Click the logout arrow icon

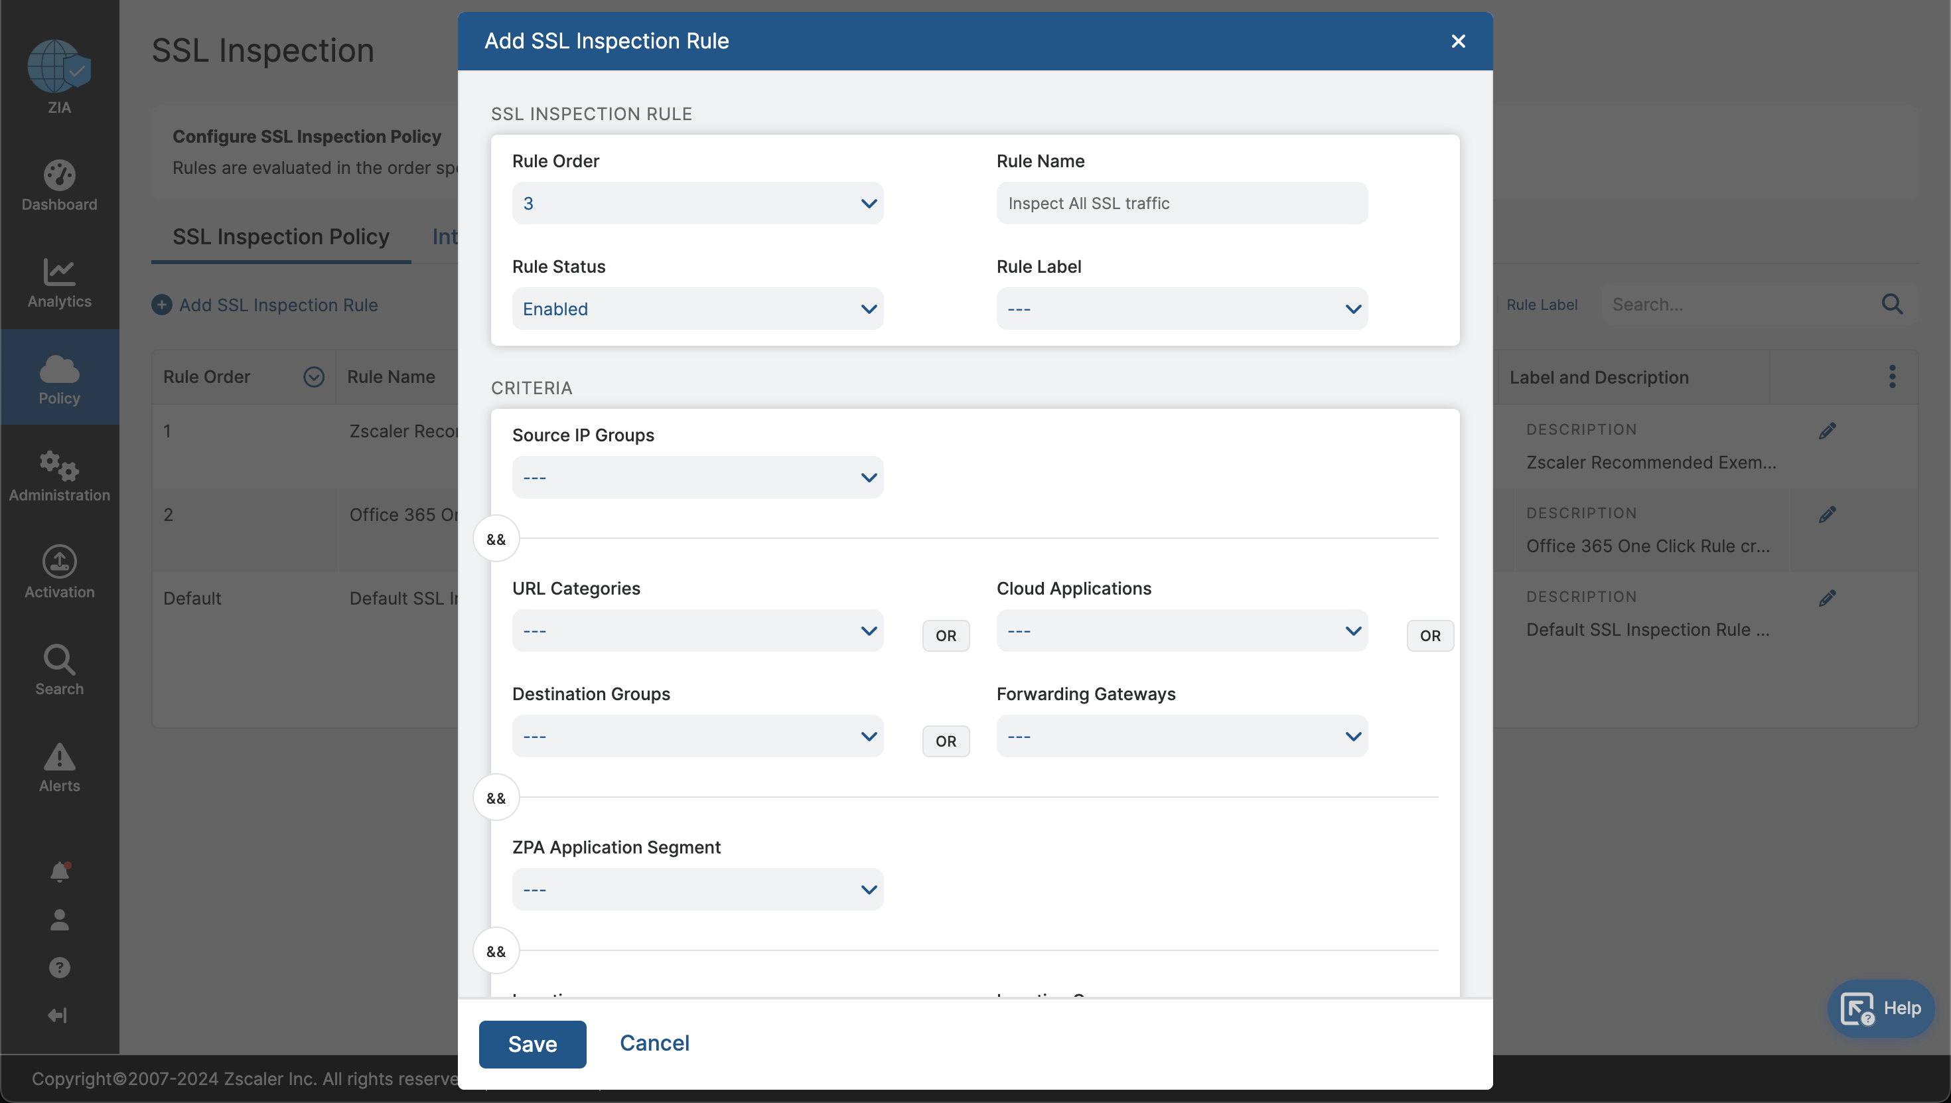tap(58, 1015)
